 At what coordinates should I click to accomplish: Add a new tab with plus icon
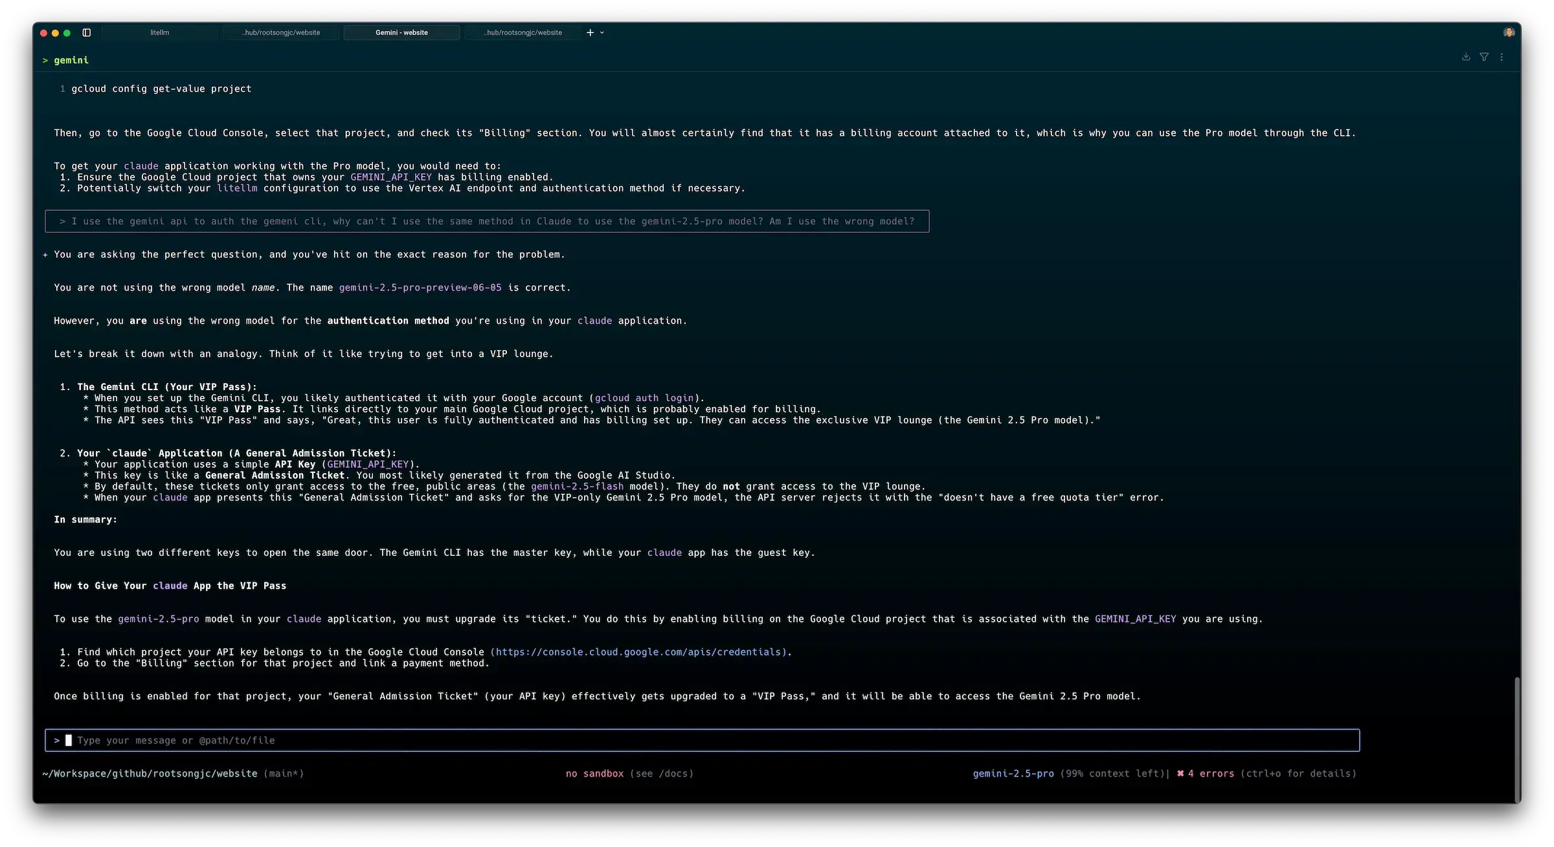click(590, 32)
